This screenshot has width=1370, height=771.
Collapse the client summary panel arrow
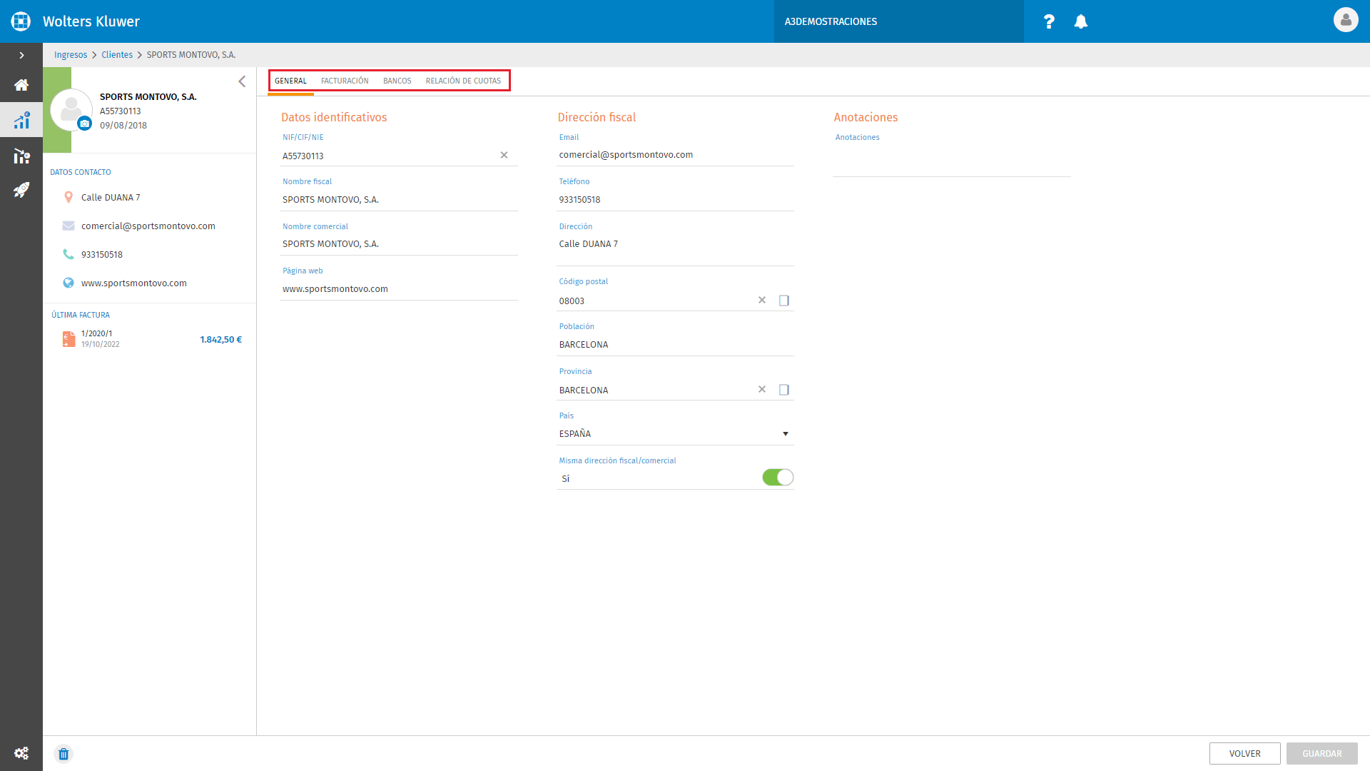coord(242,81)
